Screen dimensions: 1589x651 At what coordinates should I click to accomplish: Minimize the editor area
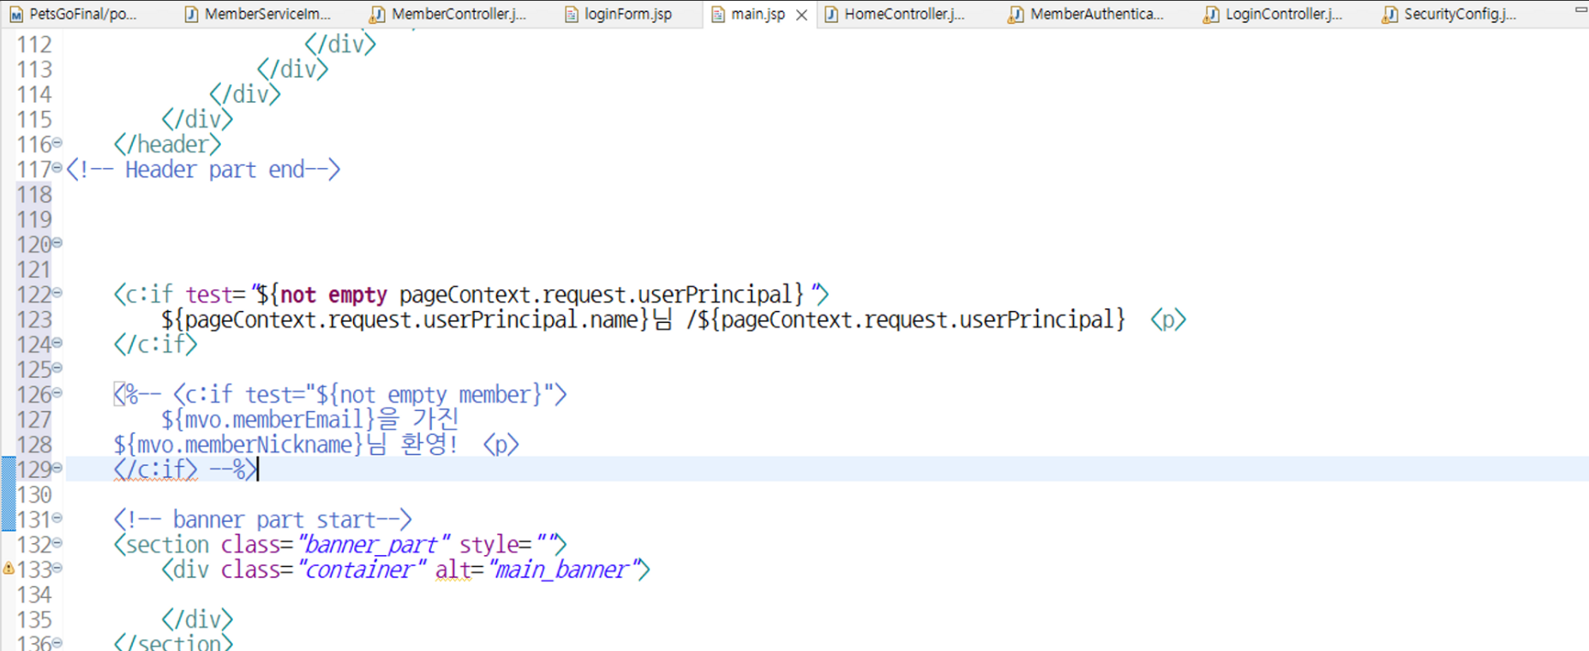1580,9
